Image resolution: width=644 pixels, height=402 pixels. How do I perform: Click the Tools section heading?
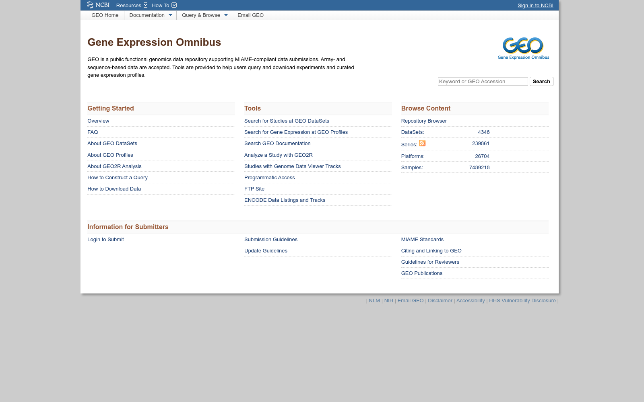(x=252, y=109)
